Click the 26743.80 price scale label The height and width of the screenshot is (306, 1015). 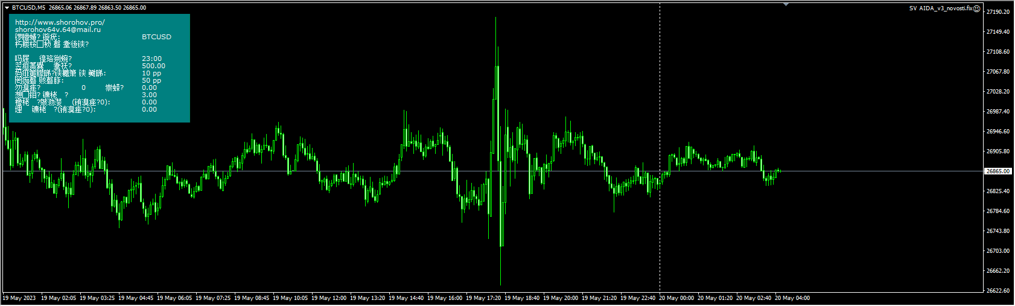coord(998,231)
